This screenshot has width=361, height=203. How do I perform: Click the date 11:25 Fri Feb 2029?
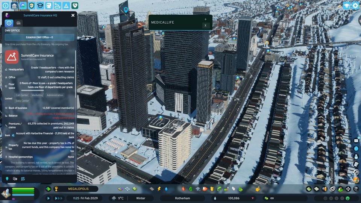pyautogui.click(x=85, y=198)
